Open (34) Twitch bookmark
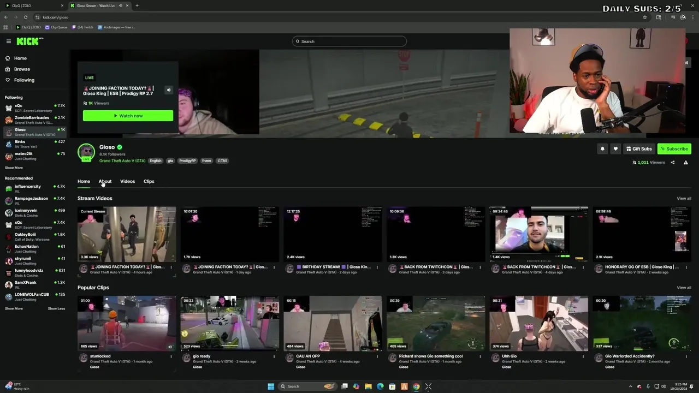The width and height of the screenshot is (699, 393). click(x=82, y=27)
